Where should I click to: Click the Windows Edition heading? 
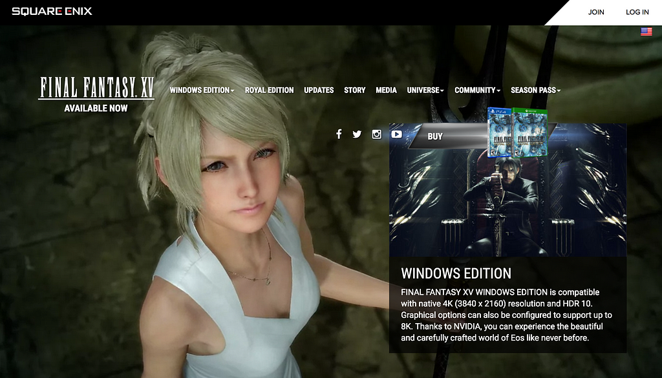[x=456, y=273]
